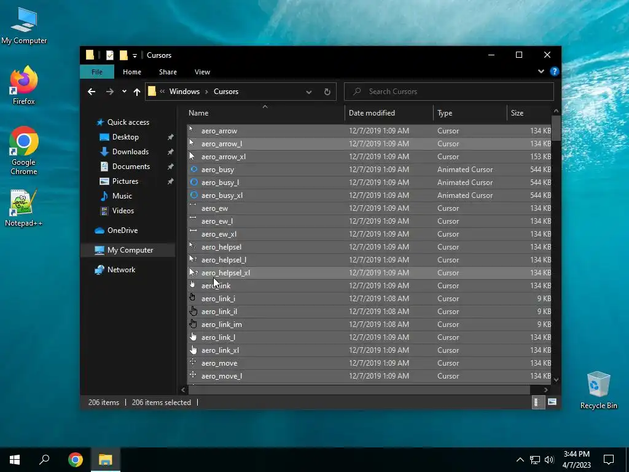Select OneDrive in the navigation pane

pos(122,230)
